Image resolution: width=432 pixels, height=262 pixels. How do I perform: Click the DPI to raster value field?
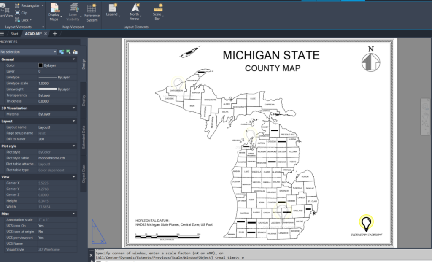(57, 139)
